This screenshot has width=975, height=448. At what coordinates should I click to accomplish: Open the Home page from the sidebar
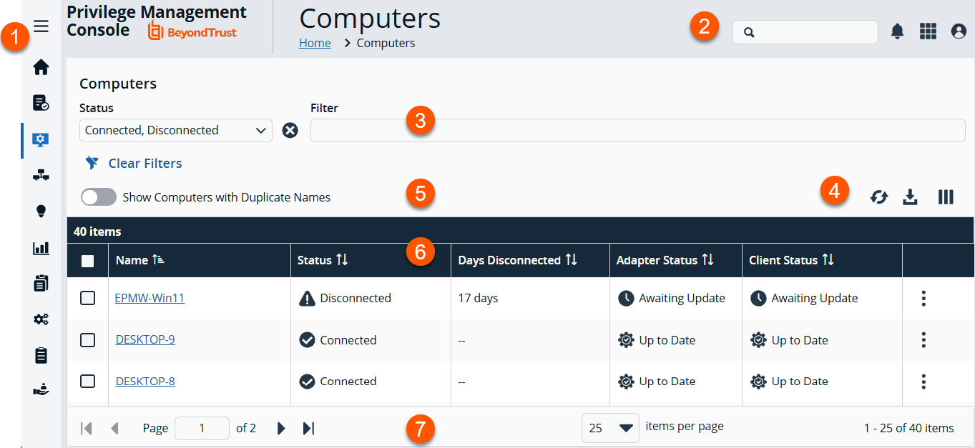41,66
